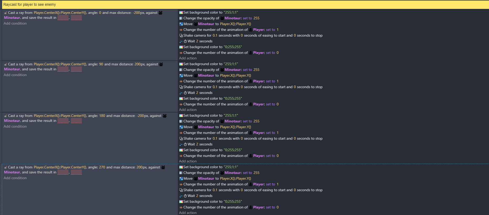The width and height of the screenshot is (489, 215).
Task: Click the -200 max distance value in angle 180 condition
Action: click(140, 116)
